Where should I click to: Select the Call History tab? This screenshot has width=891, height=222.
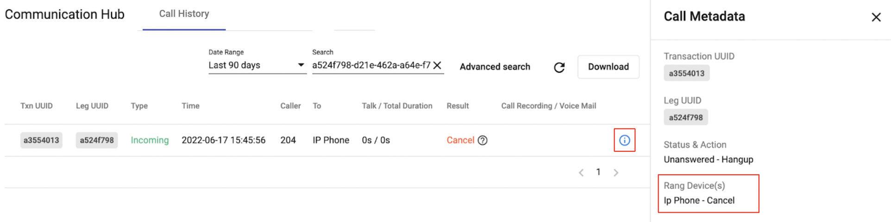[x=184, y=14]
